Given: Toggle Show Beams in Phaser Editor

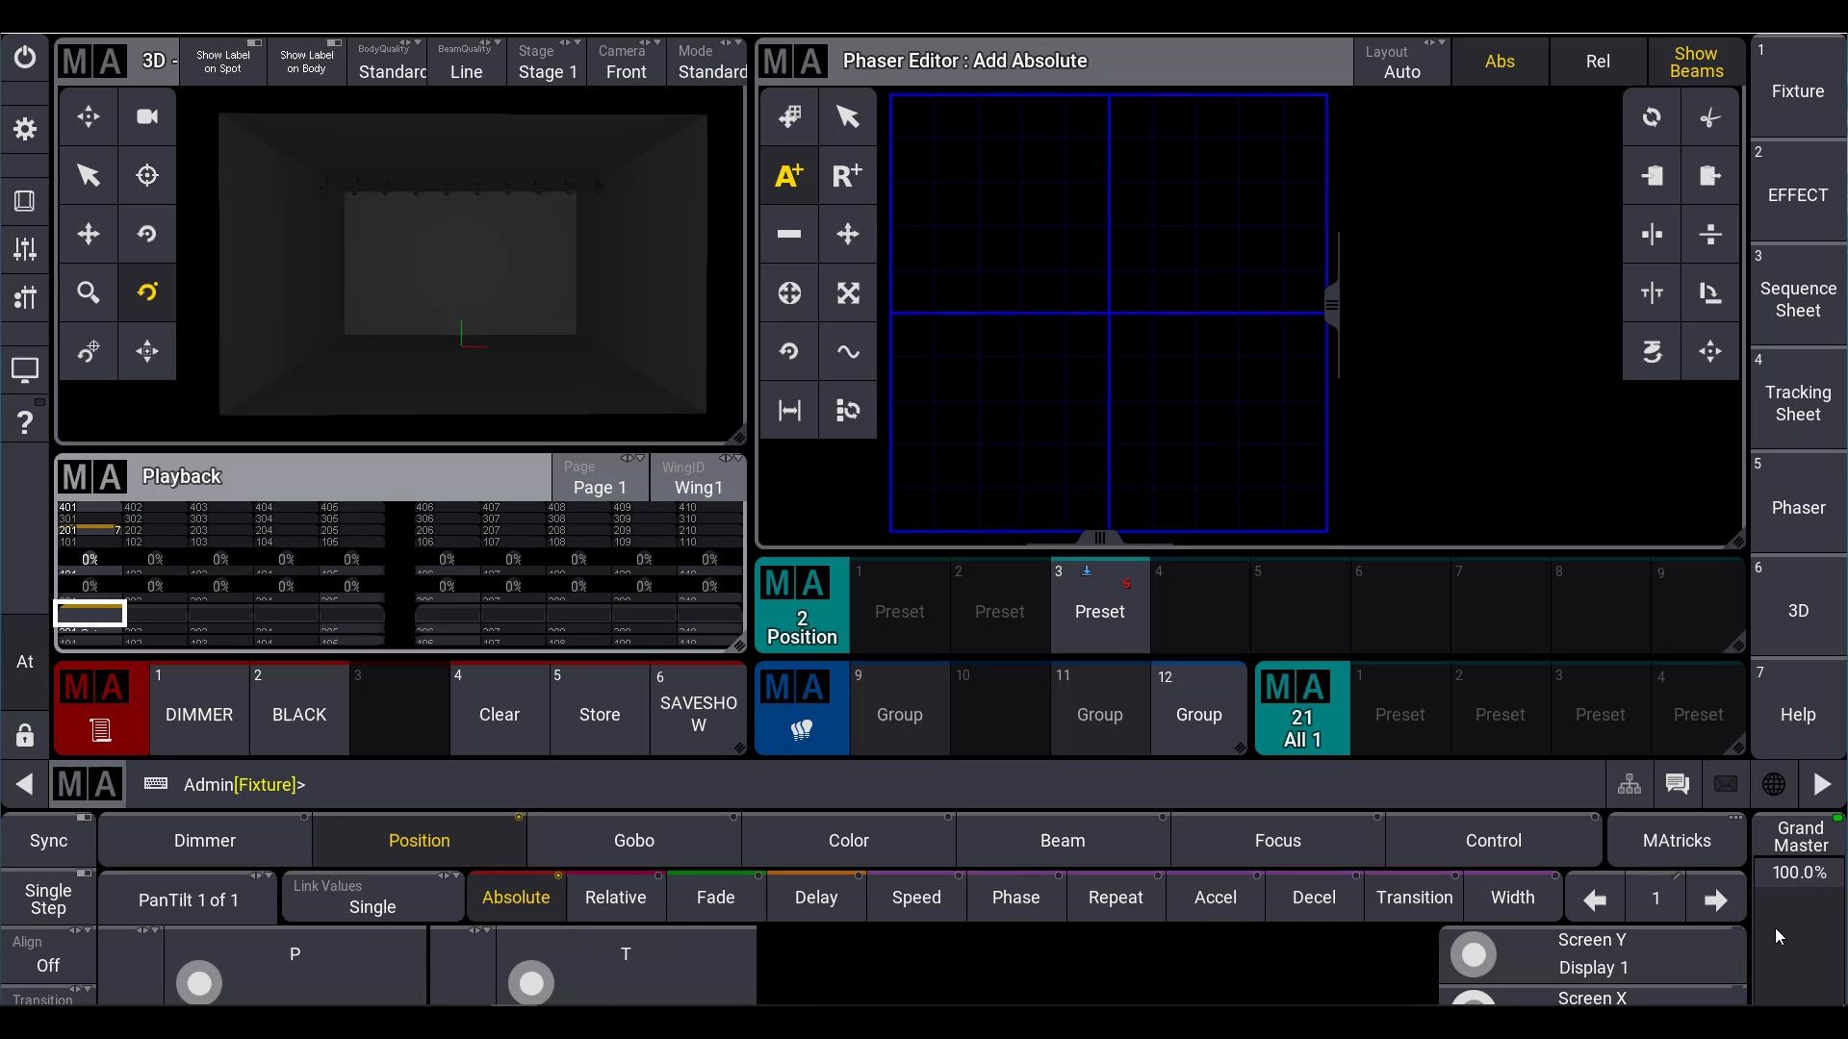Looking at the screenshot, I should (1696, 62).
